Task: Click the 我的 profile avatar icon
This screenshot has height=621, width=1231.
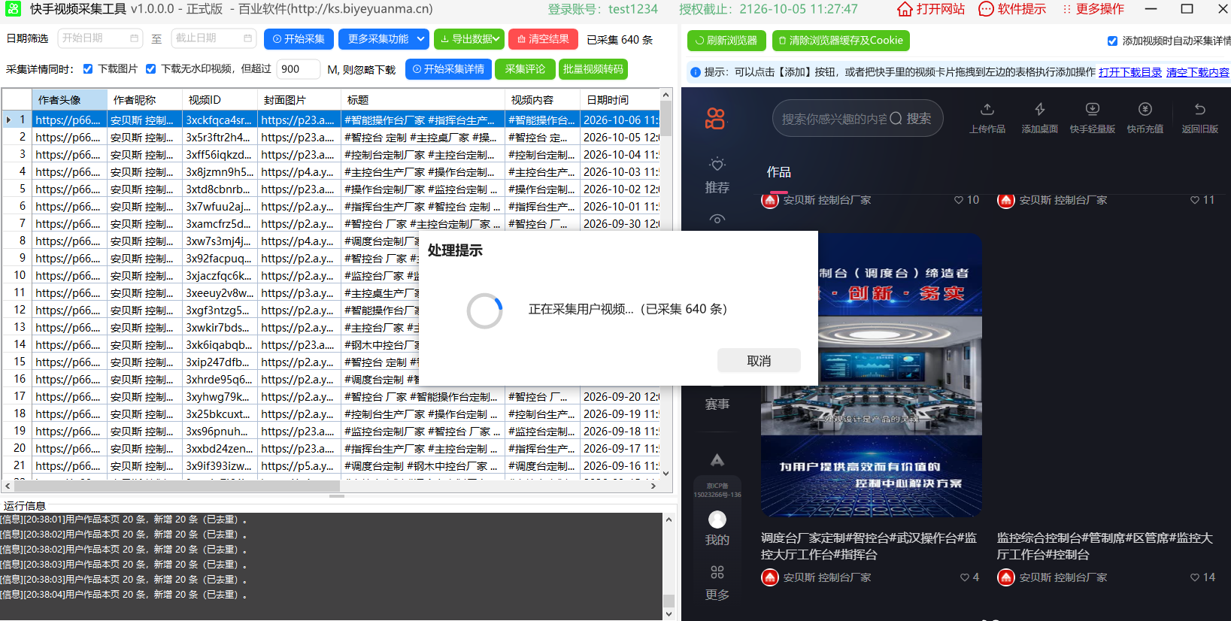Action: click(717, 520)
